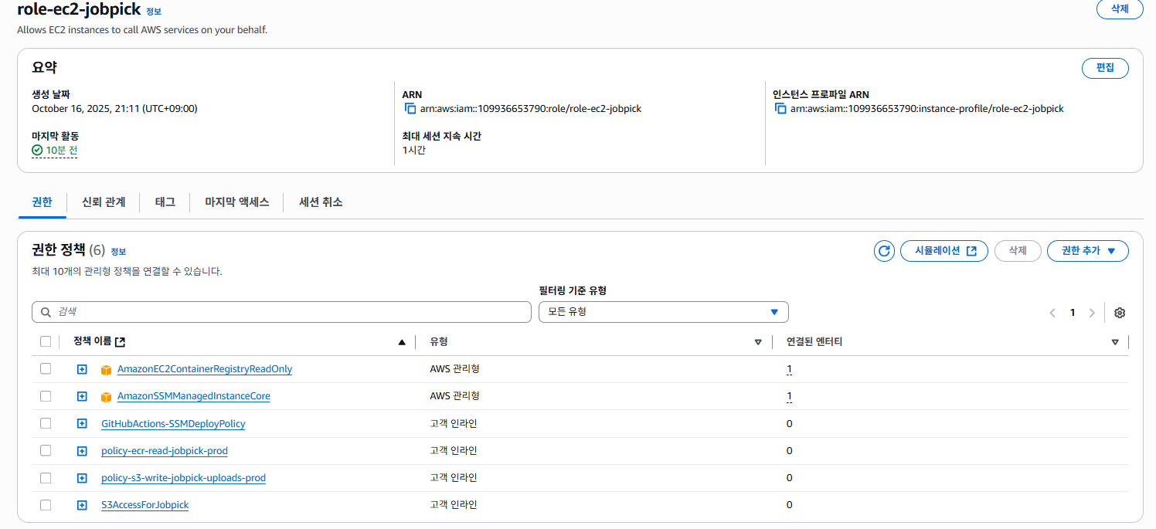Click the creation date October 16, 2025 text

tap(114, 109)
